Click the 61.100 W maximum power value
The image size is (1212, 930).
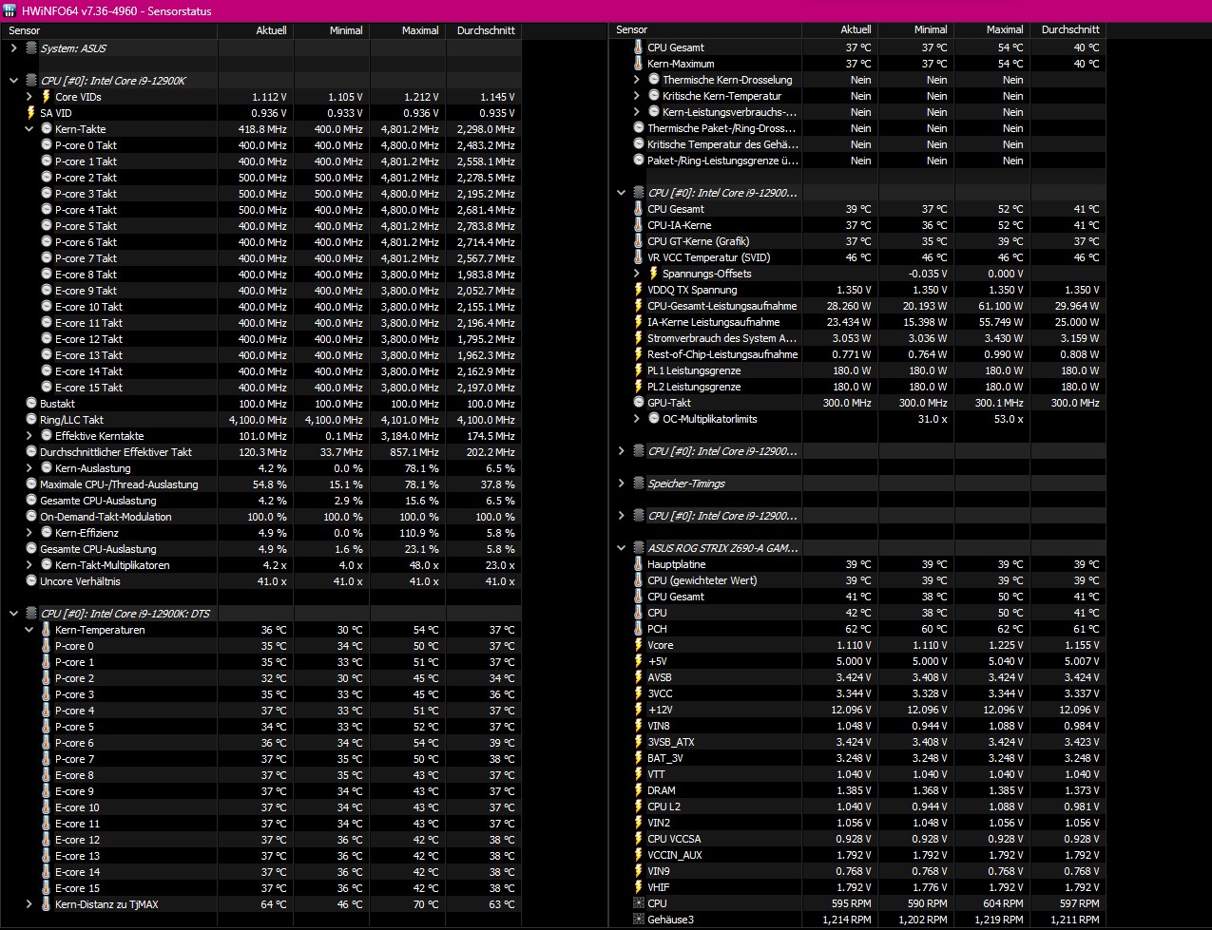click(999, 306)
